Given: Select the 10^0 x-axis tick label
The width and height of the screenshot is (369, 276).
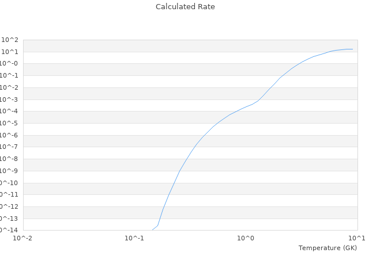Looking at the screenshot, I should click(x=246, y=238).
